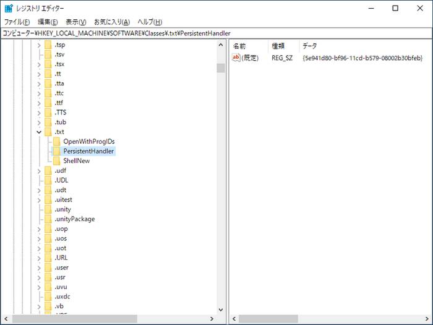Open the ヘルプ(H) menu
The image size is (433, 325).
pos(150,22)
